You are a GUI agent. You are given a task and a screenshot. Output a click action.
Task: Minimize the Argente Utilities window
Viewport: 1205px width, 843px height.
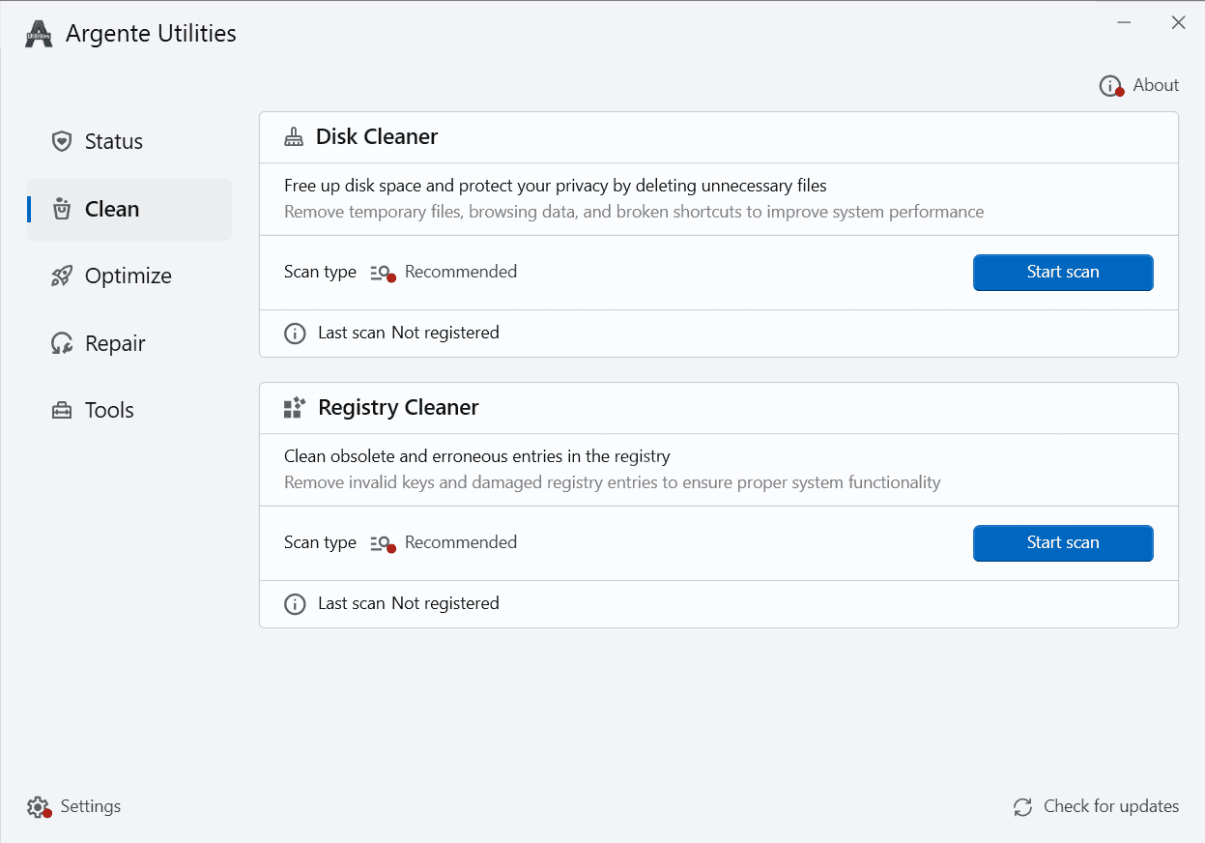pyautogui.click(x=1125, y=23)
